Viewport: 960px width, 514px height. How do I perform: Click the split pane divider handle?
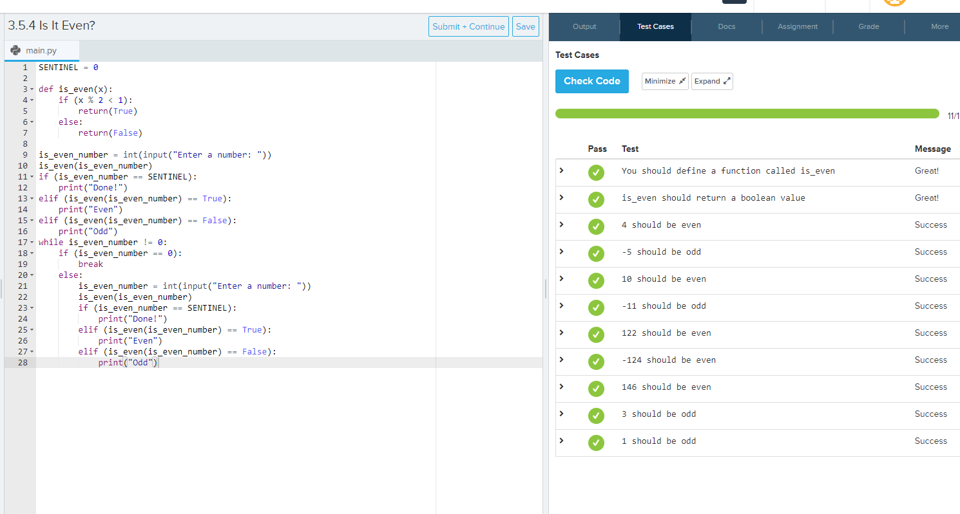tap(546, 288)
